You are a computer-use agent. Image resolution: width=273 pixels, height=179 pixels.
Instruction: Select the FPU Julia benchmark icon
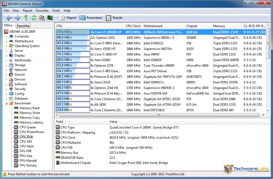(x=16, y=156)
